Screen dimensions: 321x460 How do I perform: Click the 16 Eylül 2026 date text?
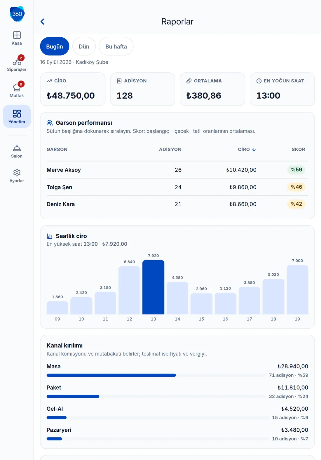click(x=56, y=62)
